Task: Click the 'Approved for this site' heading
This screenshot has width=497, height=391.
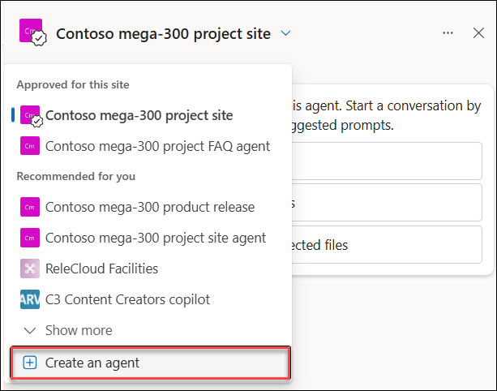Action: pos(73,84)
